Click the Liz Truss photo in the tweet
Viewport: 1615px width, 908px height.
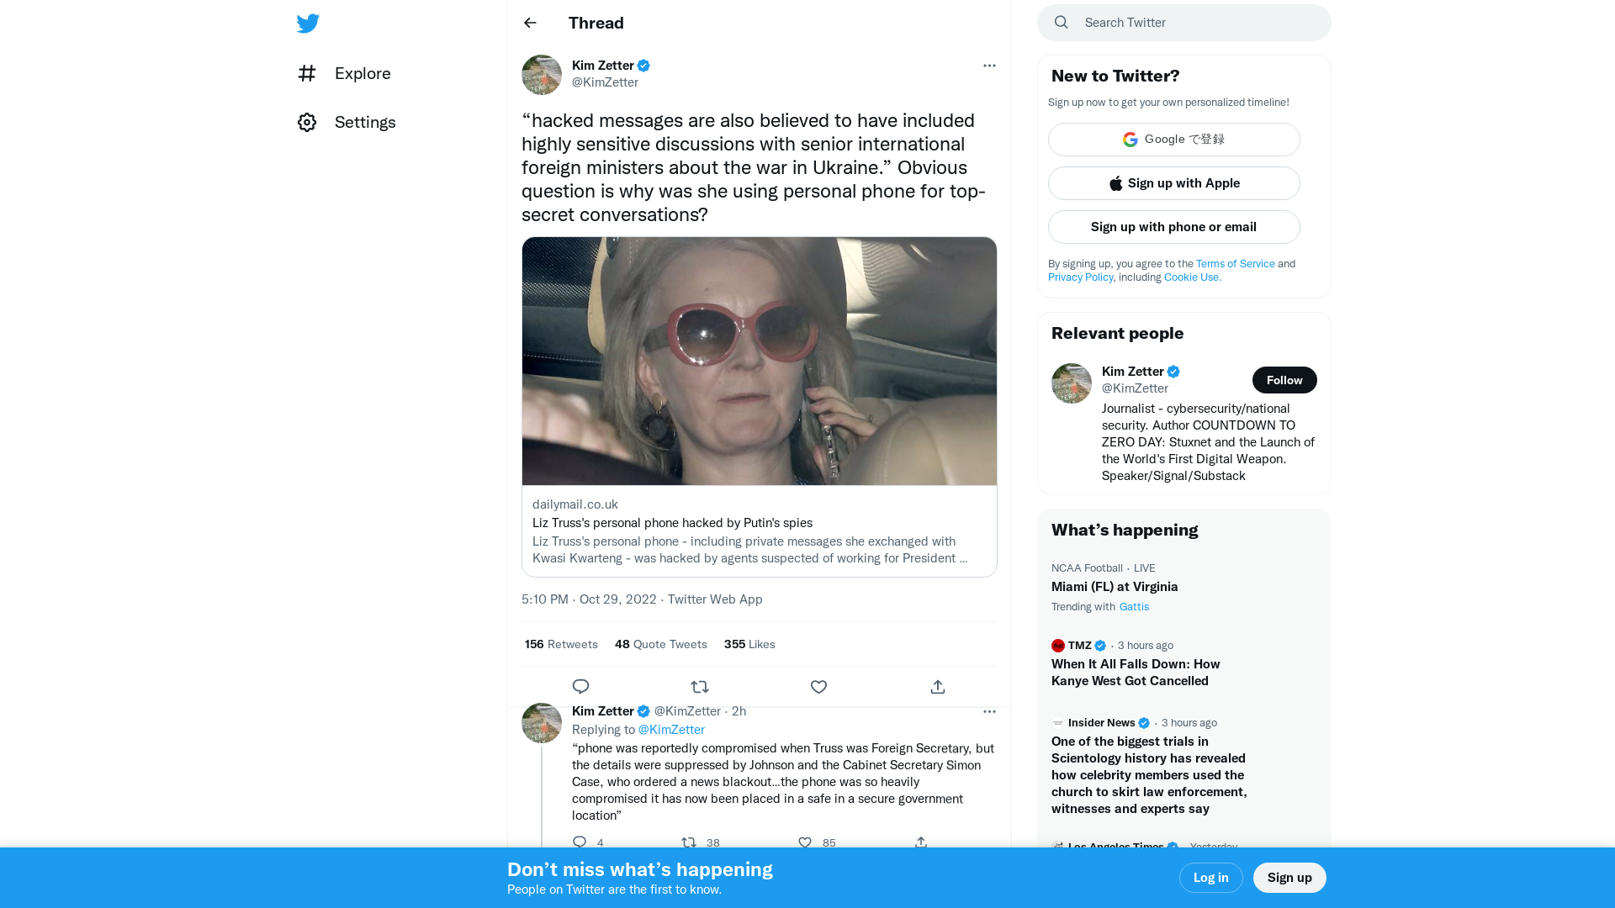pos(759,361)
